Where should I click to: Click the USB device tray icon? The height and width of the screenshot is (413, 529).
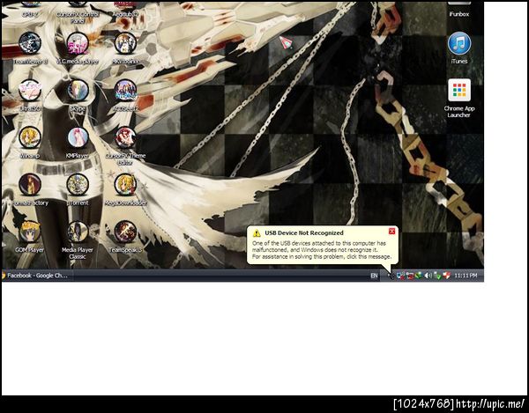point(391,276)
